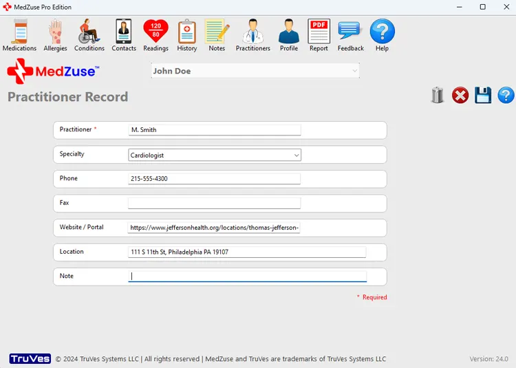
Task: Generate a PDF Report
Action: tap(319, 35)
